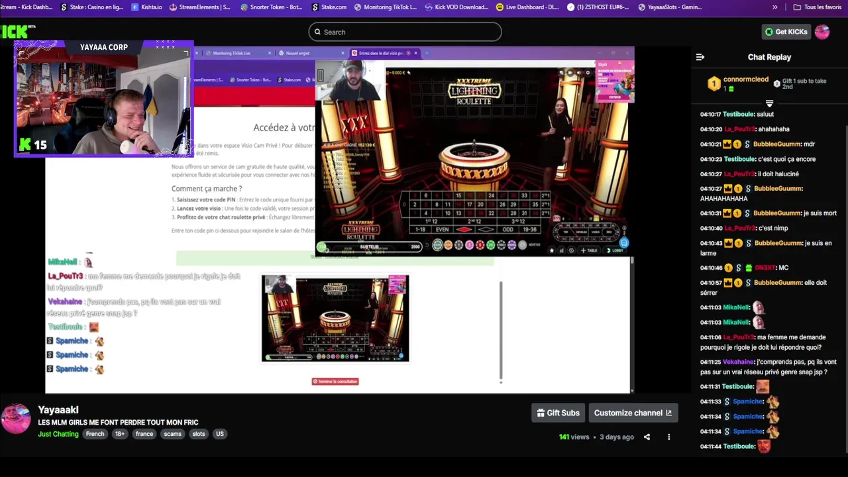Click the vertical scrollbar inside streamed page
848x477 pixels.
tap(501, 330)
